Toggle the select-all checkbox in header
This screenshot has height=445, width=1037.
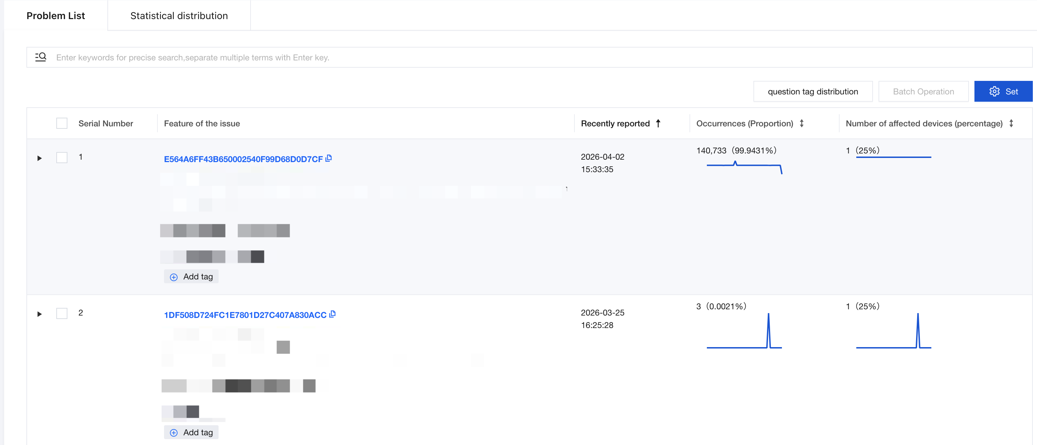click(62, 123)
